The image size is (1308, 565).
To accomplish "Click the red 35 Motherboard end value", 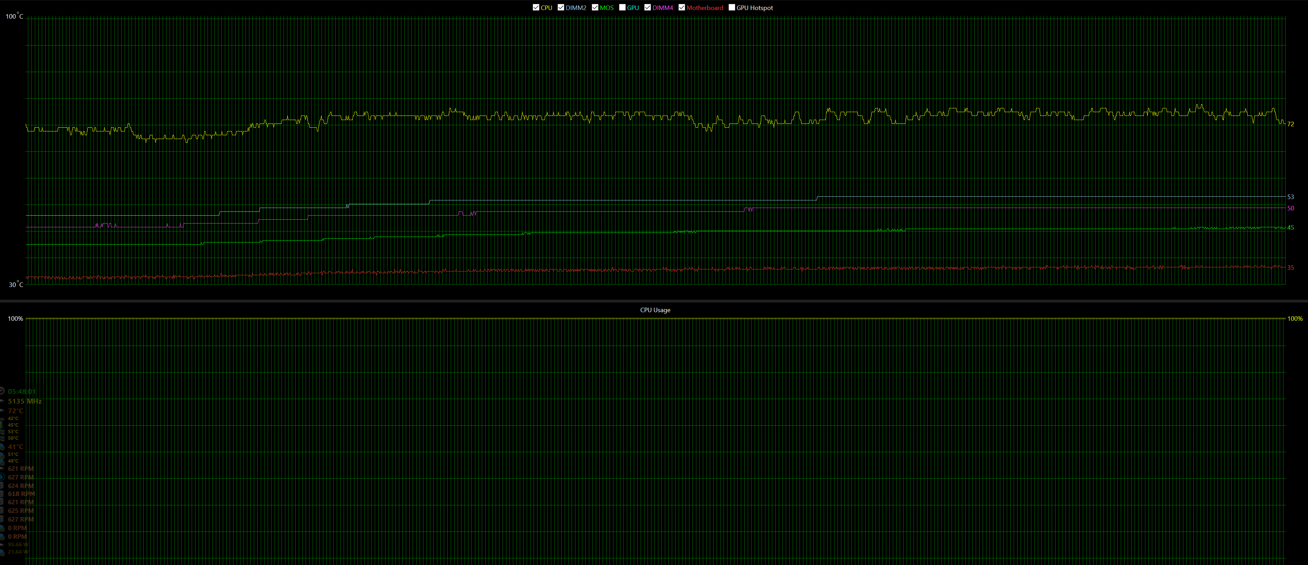I will coord(1290,268).
